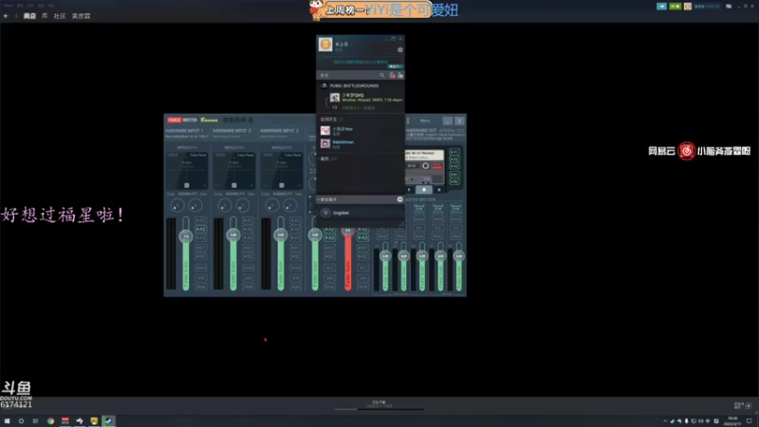Open Windows Task View icon
This screenshot has height=427, width=759.
[x=35, y=421]
